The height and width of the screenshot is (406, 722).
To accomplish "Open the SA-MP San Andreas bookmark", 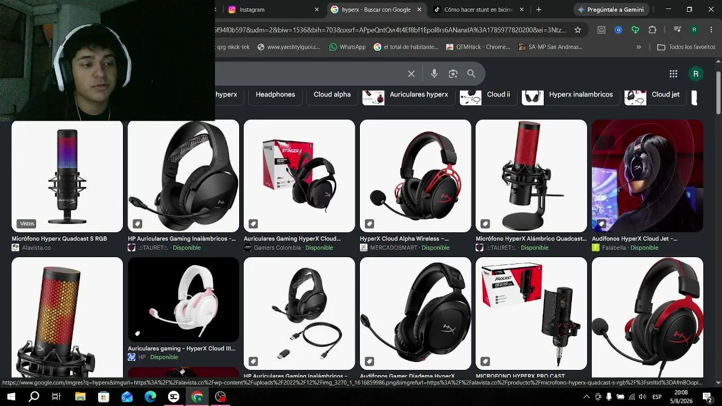I will (x=550, y=47).
